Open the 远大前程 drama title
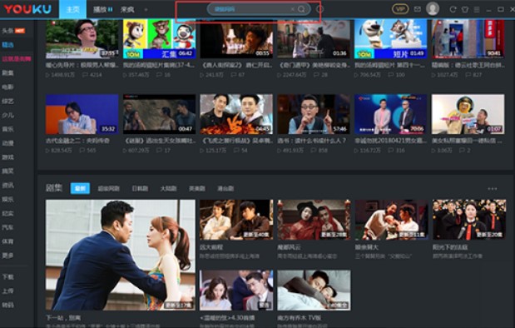Screen dimensions: 515x328 click(x=211, y=247)
